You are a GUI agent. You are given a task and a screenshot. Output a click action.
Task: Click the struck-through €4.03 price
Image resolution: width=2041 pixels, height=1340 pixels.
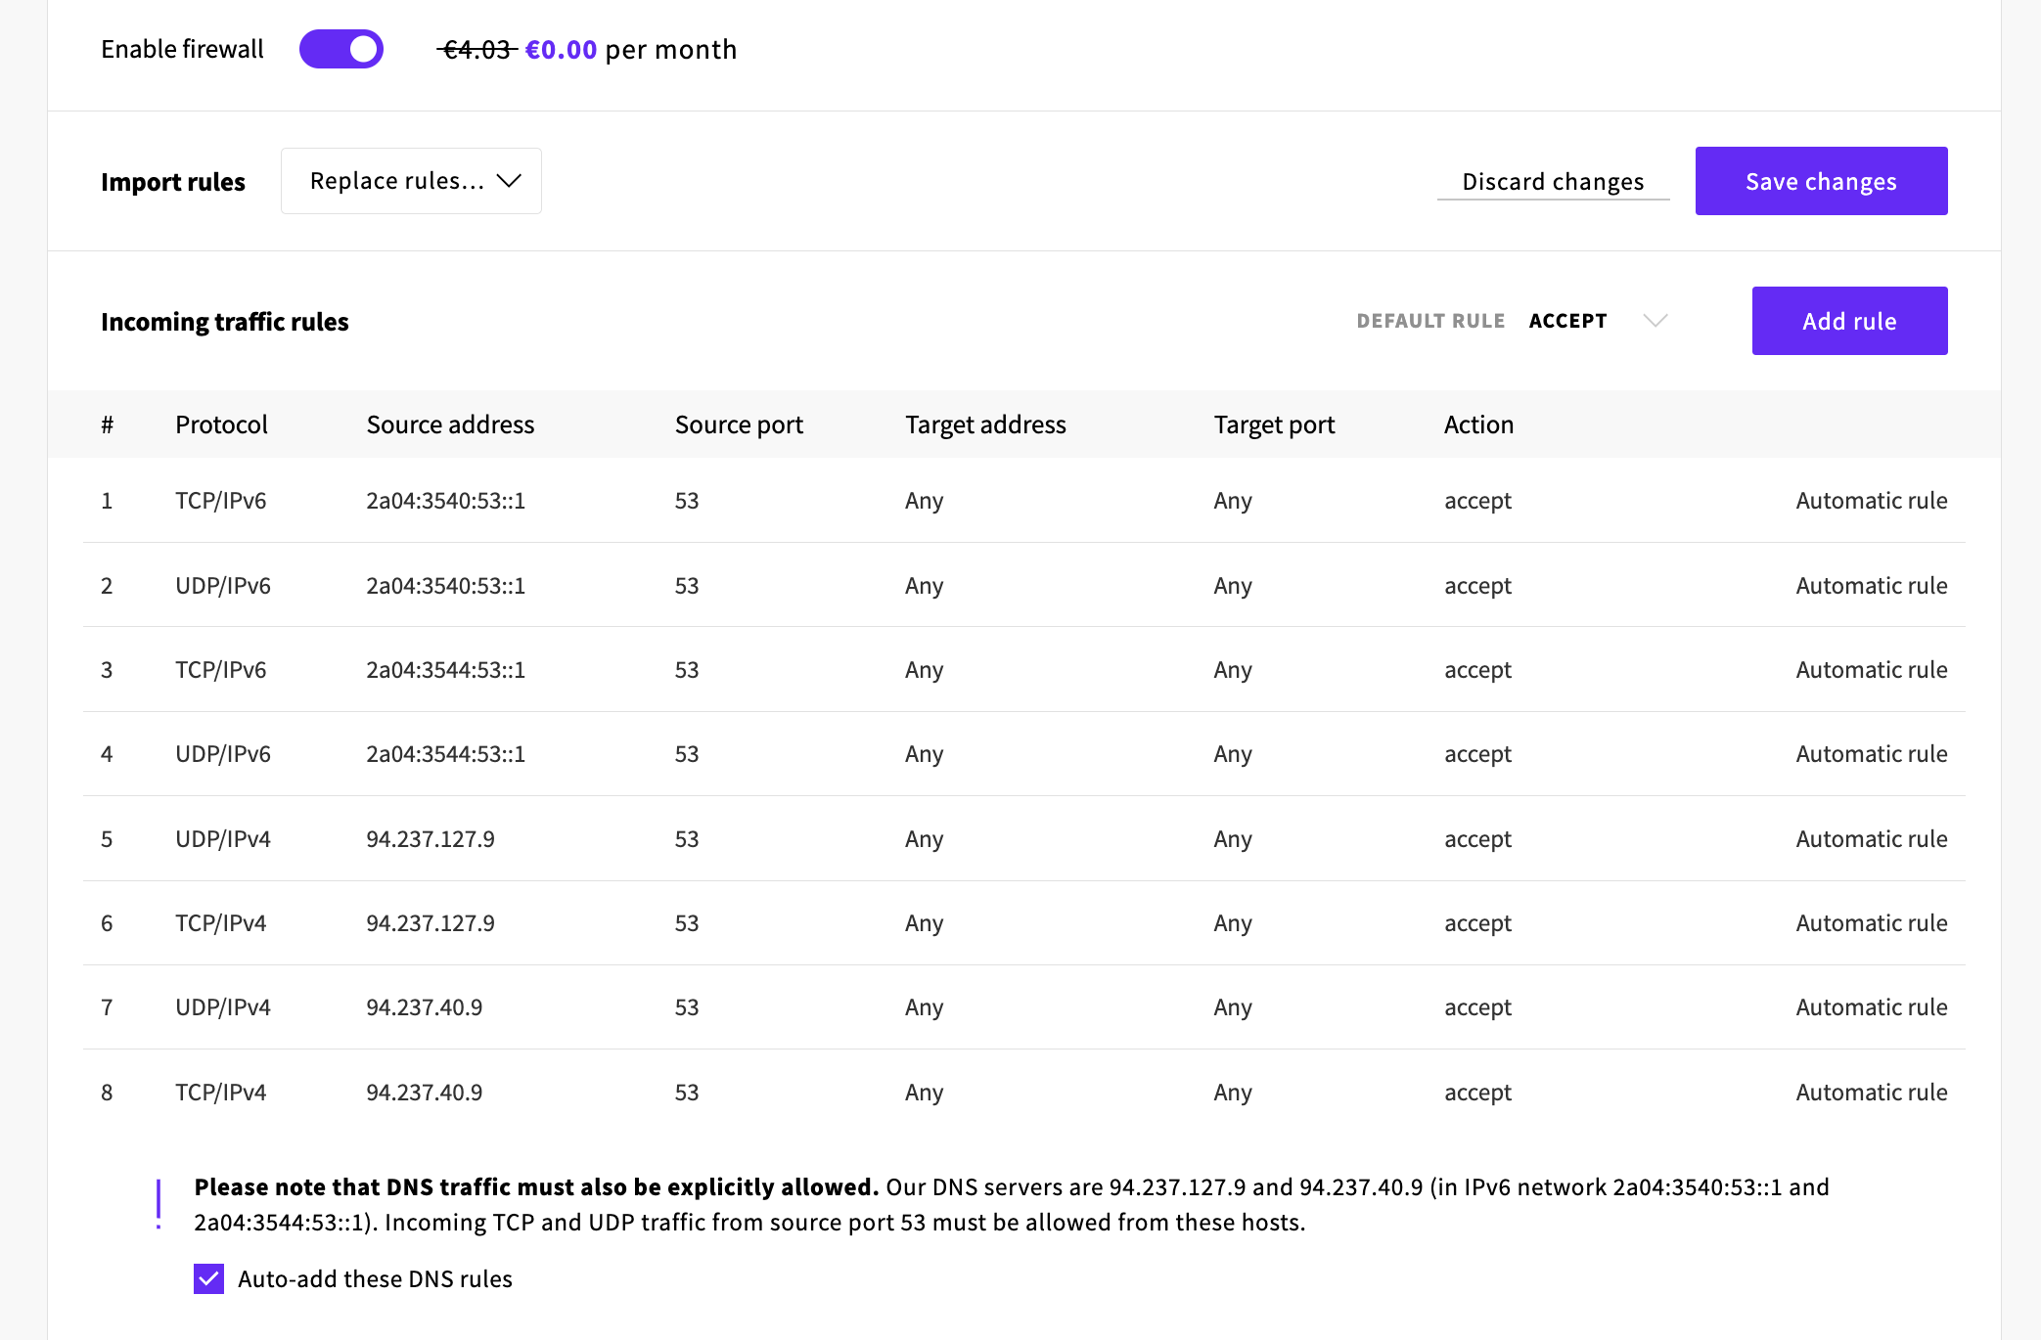pyautogui.click(x=476, y=49)
